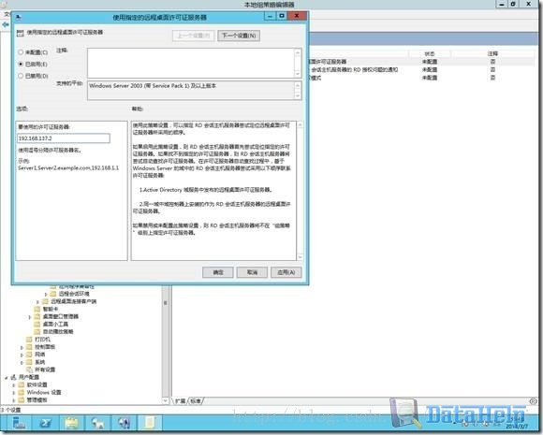Expand the 控制面板 folder in the tree
543x435 pixels.
point(22,347)
